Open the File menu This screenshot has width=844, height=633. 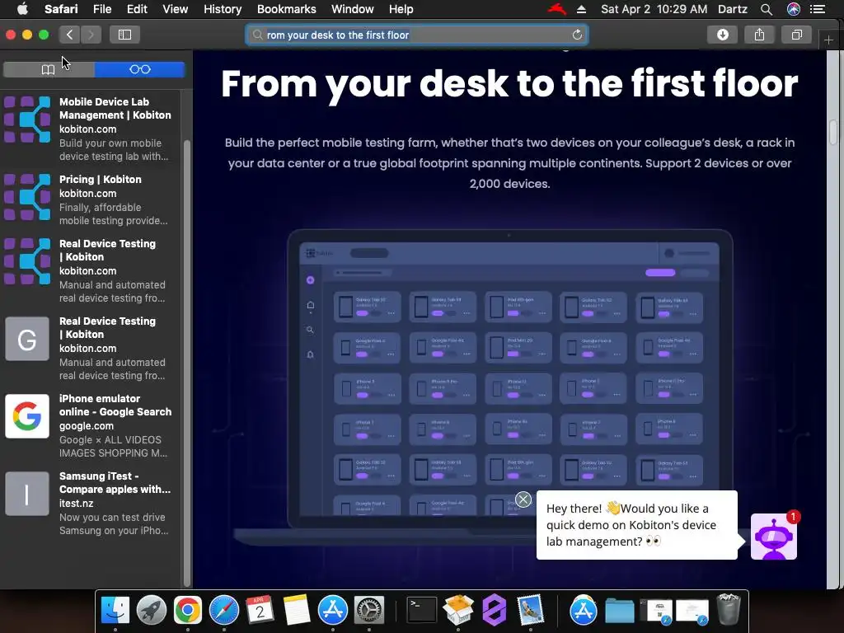pyautogui.click(x=101, y=9)
